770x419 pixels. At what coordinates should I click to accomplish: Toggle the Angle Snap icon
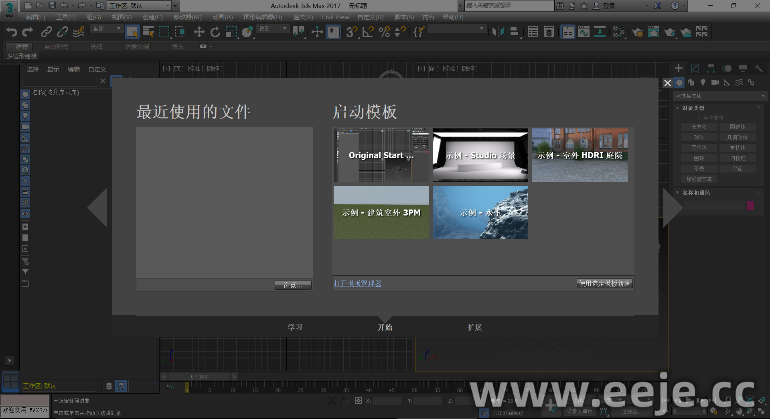tap(368, 32)
